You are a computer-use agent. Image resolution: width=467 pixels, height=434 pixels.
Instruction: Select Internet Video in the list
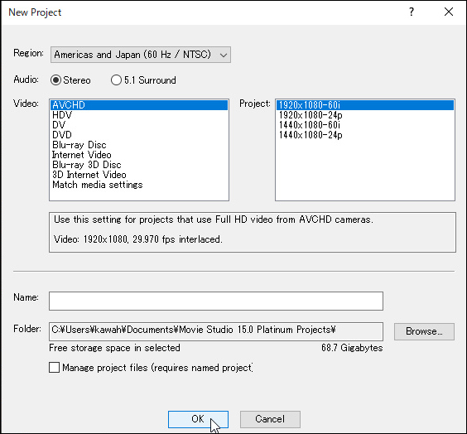point(139,155)
